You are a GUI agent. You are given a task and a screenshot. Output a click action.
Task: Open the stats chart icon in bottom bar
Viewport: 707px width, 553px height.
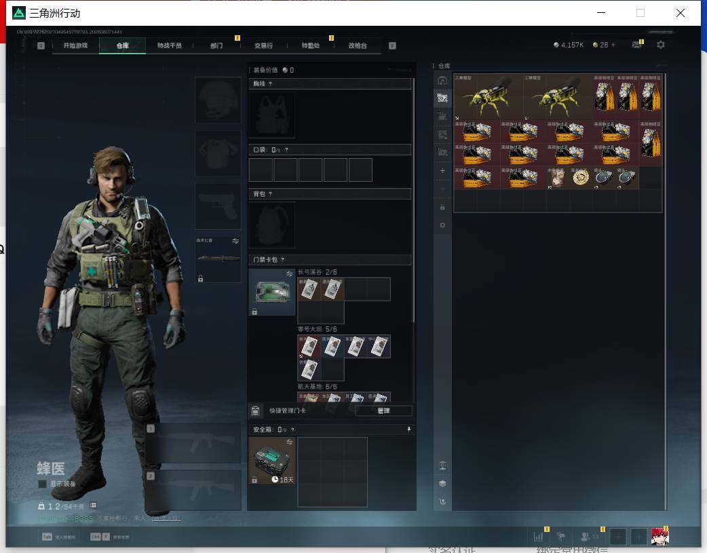pos(538,537)
